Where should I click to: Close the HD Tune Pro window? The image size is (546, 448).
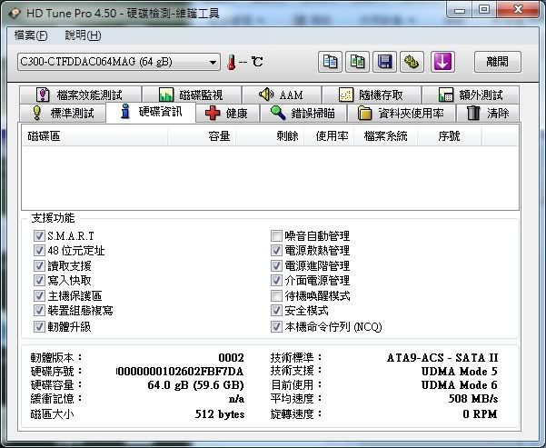(x=518, y=9)
